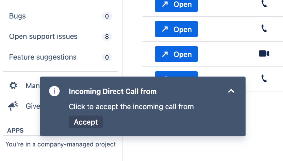Click the video camera icon
Screen dimensions: 283x161
(x=264, y=53)
